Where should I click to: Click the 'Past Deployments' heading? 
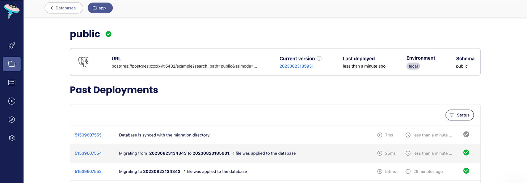pyautogui.click(x=114, y=90)
